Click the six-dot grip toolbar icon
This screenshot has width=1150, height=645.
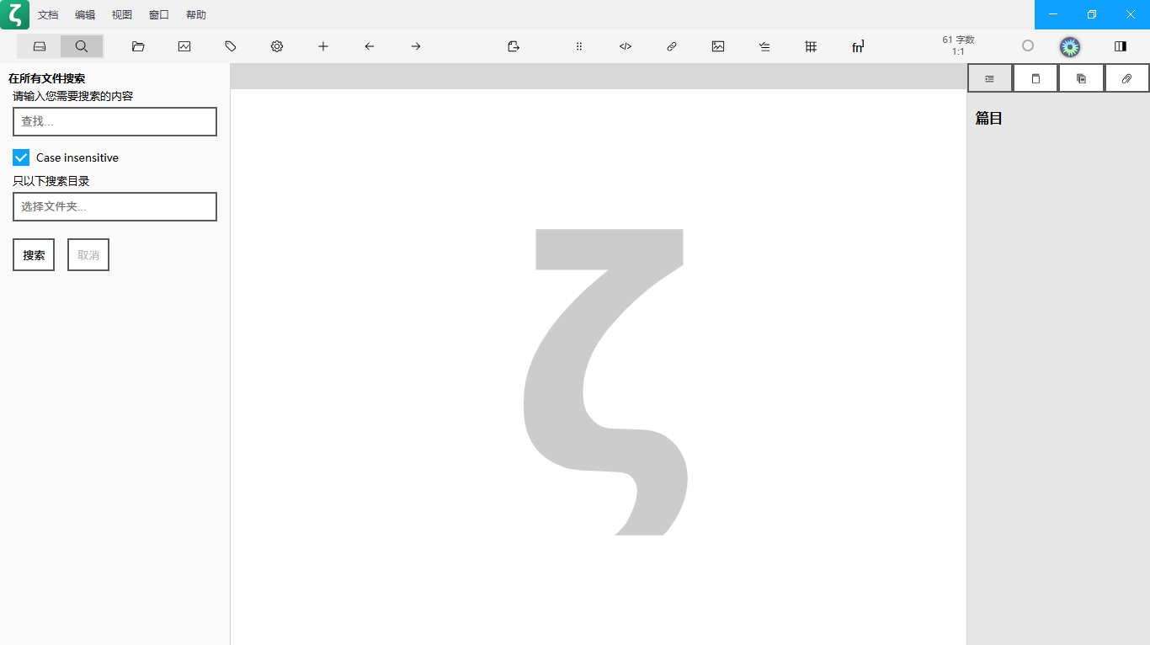point(579,46)
